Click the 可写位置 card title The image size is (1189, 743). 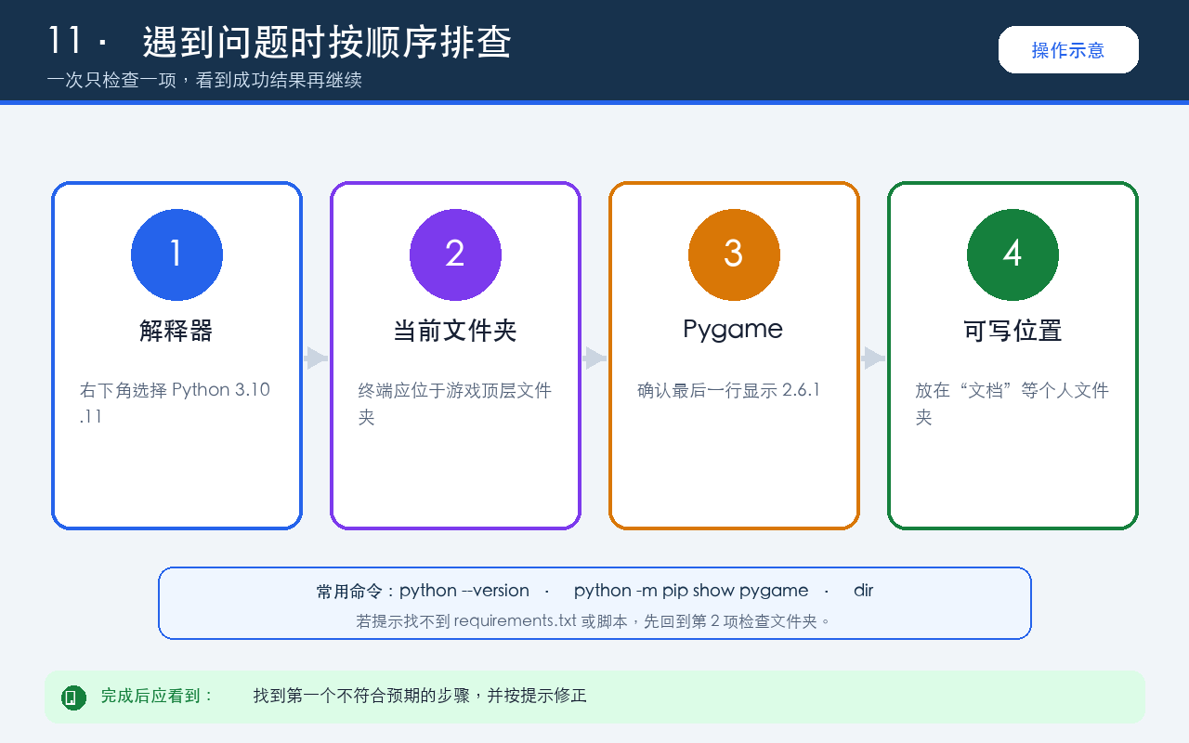point(1013,331)
